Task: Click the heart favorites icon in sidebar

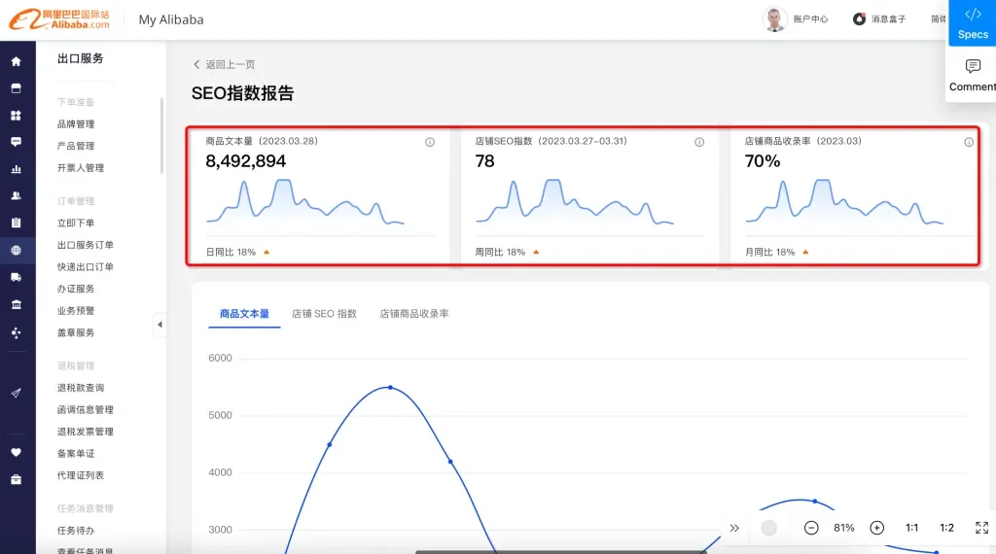Action: coord(16,452)
